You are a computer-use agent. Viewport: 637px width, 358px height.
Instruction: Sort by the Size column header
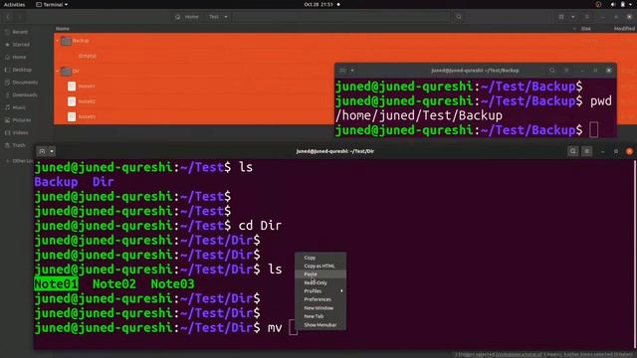[586, 29]
